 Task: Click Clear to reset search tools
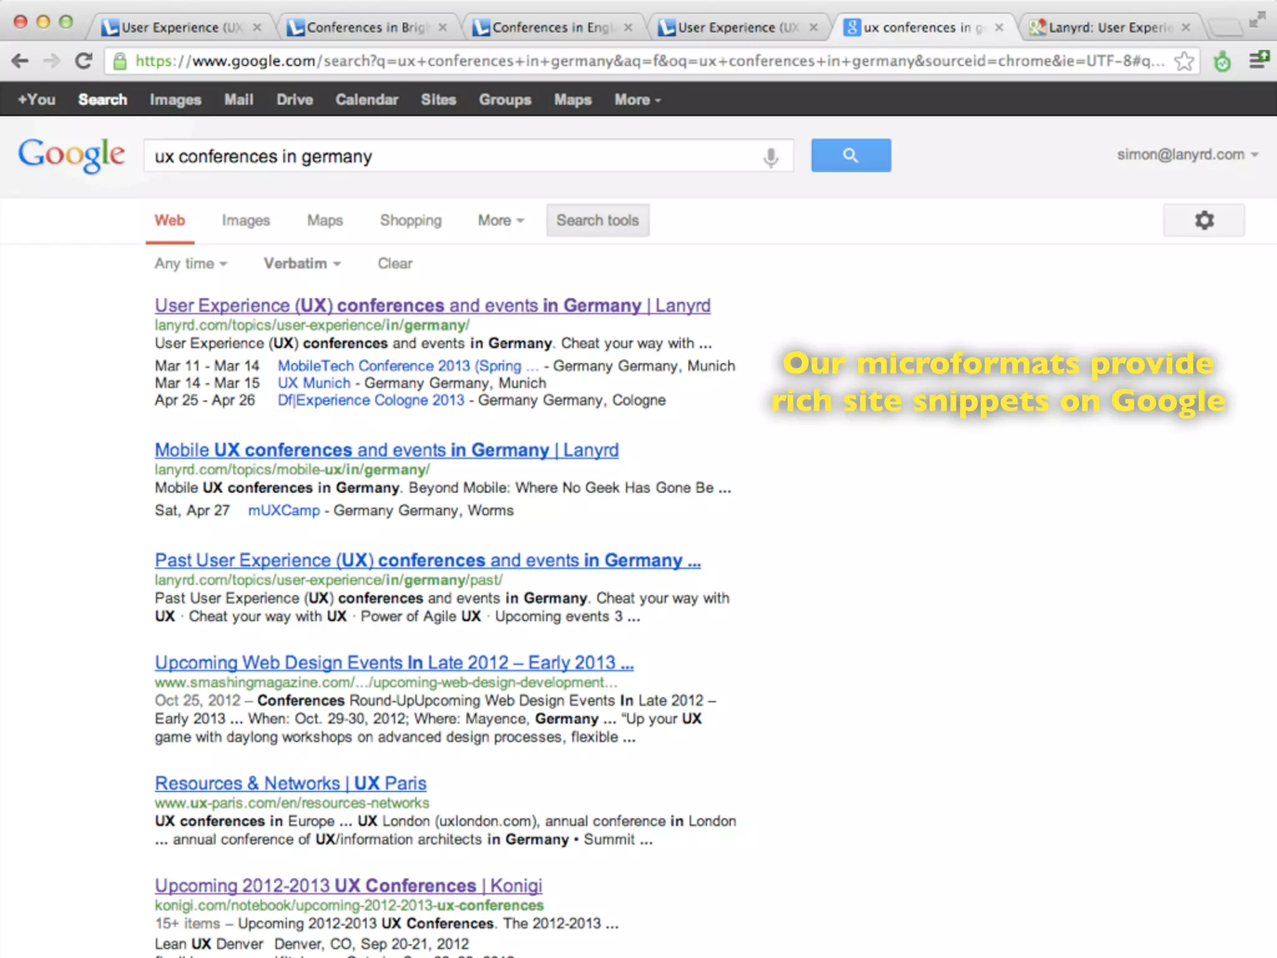pyautogui.click(x=395, y=263)
